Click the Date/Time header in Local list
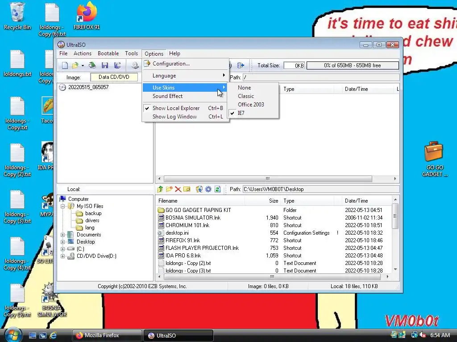 [x=368, y=201]
